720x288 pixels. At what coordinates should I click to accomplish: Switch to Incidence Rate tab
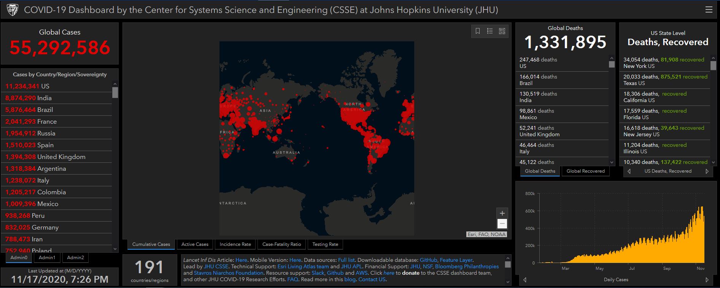tap(235, 244)
